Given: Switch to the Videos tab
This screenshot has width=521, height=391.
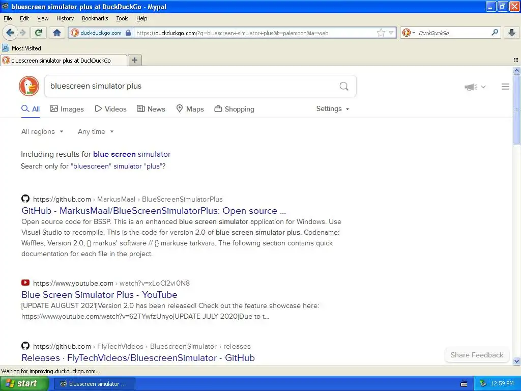Looking at the screenshot, I should [x=110, y=109].
